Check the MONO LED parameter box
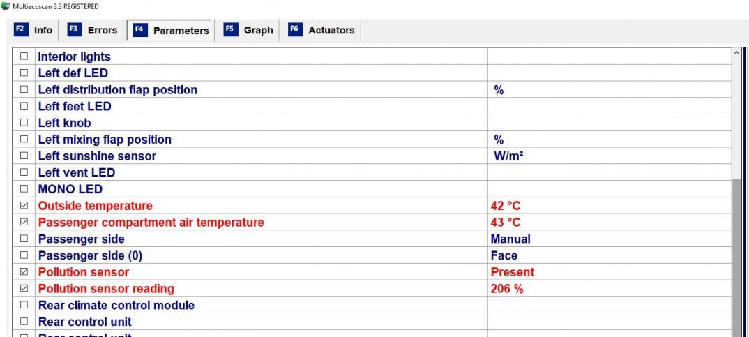 pos(24,189)
